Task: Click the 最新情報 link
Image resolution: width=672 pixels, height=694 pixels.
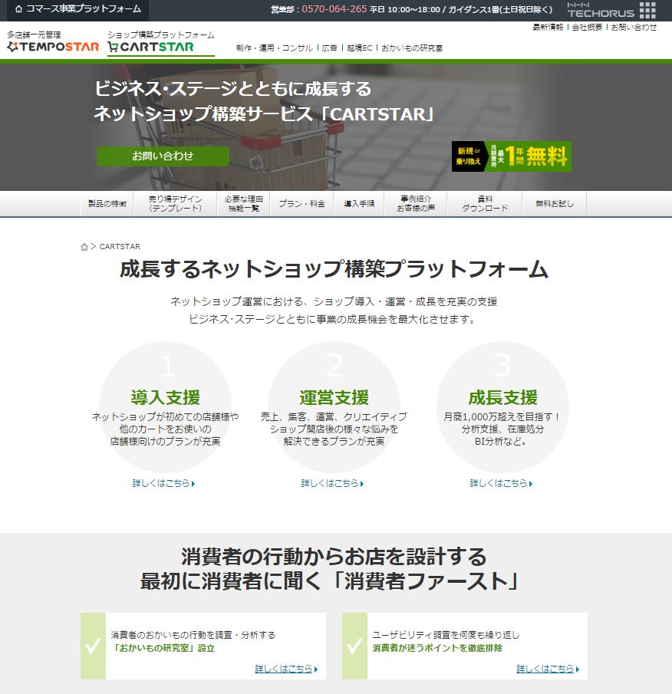Action: click(548, 28)
